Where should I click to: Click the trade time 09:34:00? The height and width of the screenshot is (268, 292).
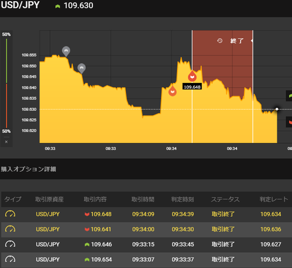pyautogui.click(x=143, y=229)
